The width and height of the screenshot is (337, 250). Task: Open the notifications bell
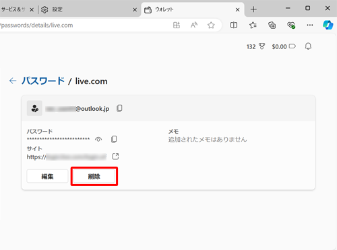click(308, 46)
